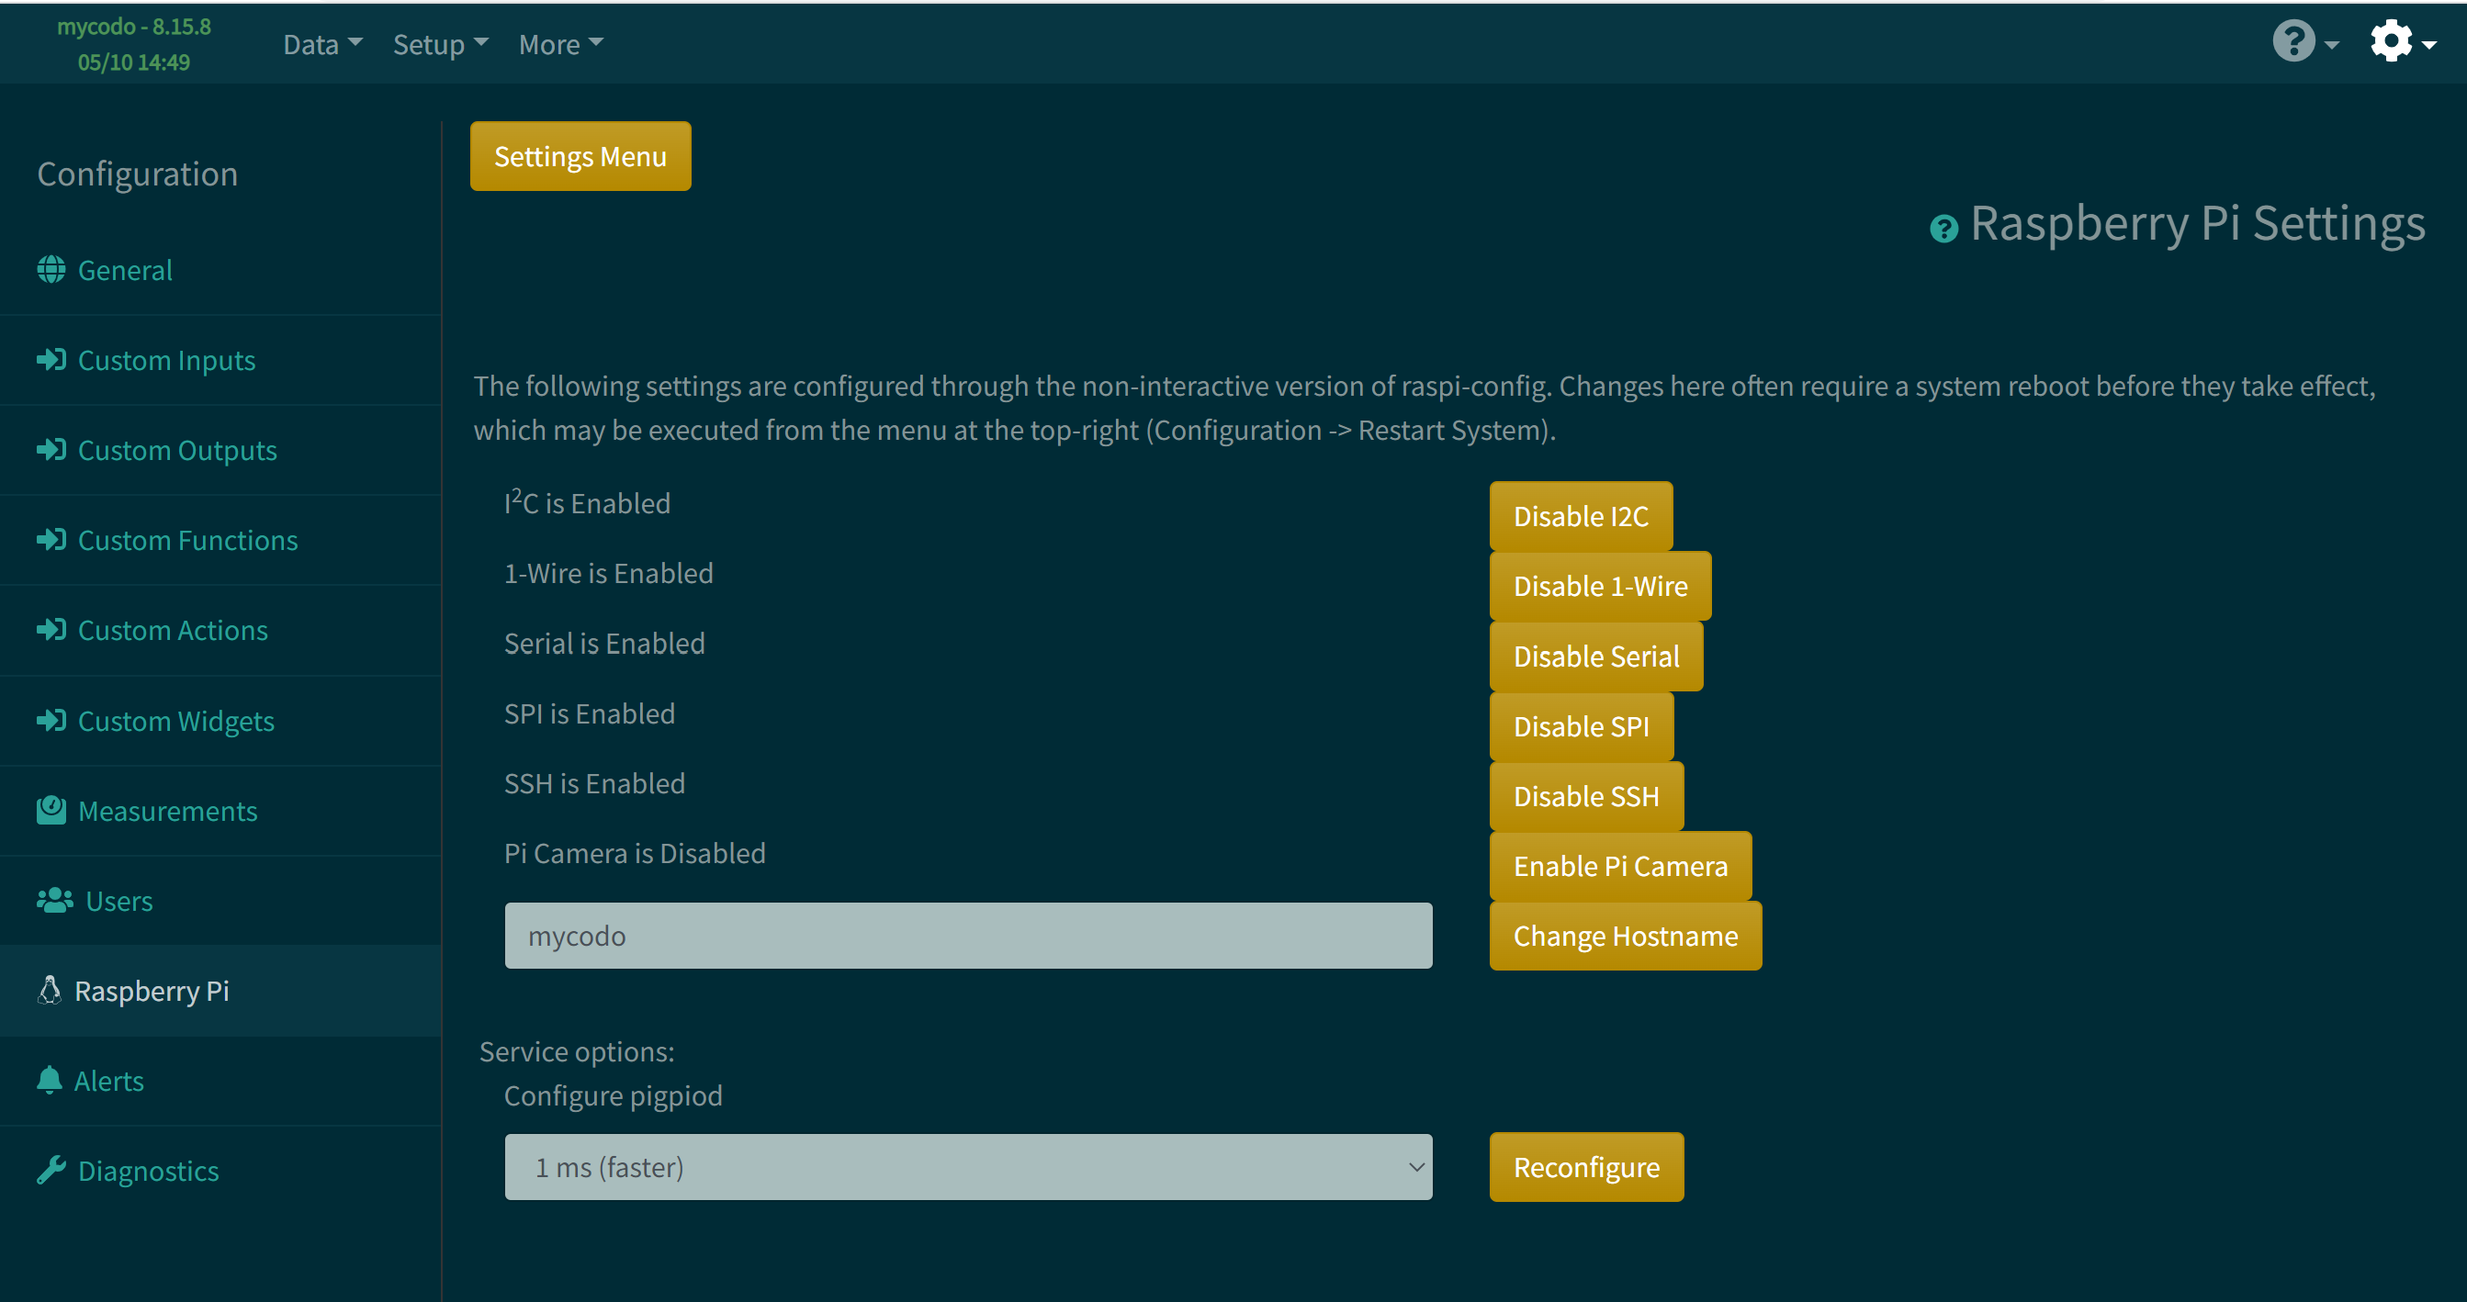Screen dimensions: 2467x1302
Task: Click Disable SPI button
Action: click(1583, 725)
